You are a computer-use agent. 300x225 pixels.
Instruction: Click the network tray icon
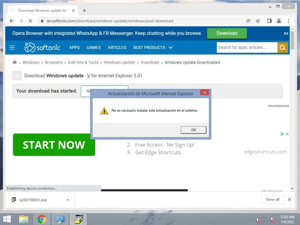pyautogui.click(x=265, y=219)
